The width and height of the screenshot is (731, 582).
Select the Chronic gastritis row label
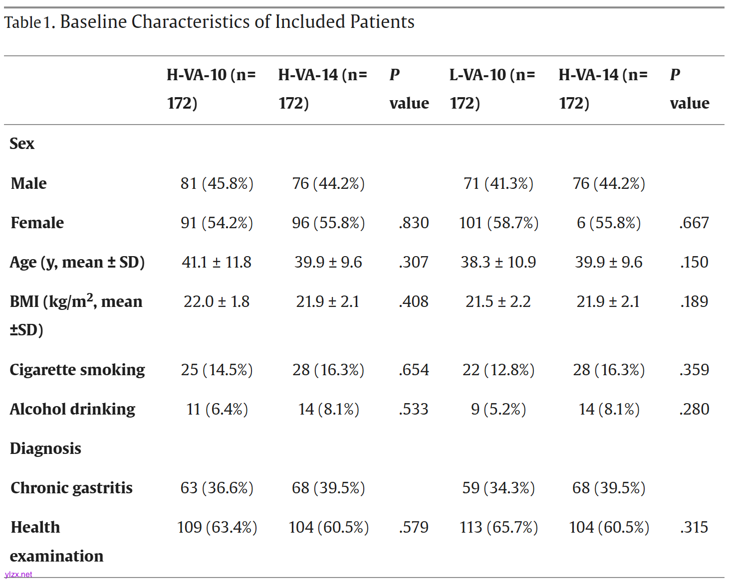click(x=71, y=488)
